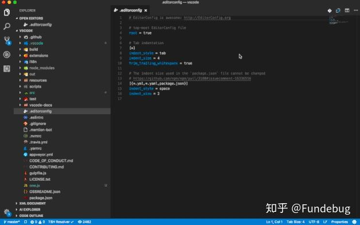Open the Extensions view in activity bar
The image size is (360, 225).
(x=7, y=69)
